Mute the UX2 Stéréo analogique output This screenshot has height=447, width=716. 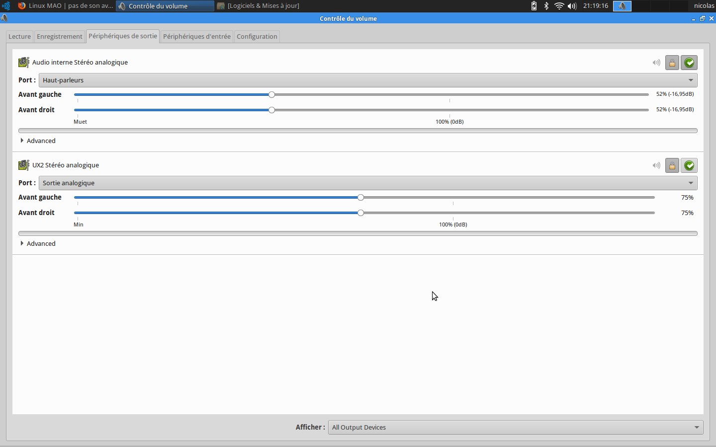coord(656,165)
